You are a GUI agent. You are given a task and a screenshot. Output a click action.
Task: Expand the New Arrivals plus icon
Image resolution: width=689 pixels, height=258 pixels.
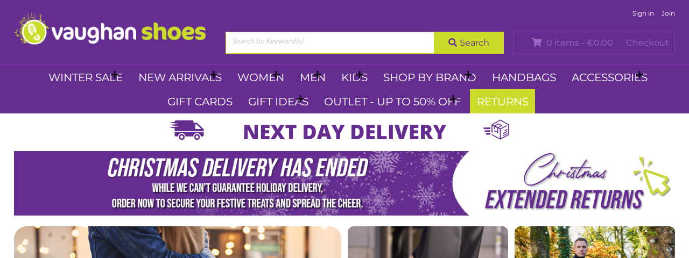214,75
